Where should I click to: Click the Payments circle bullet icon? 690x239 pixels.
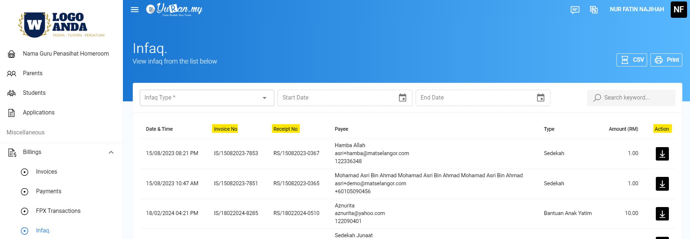point(25,192)
